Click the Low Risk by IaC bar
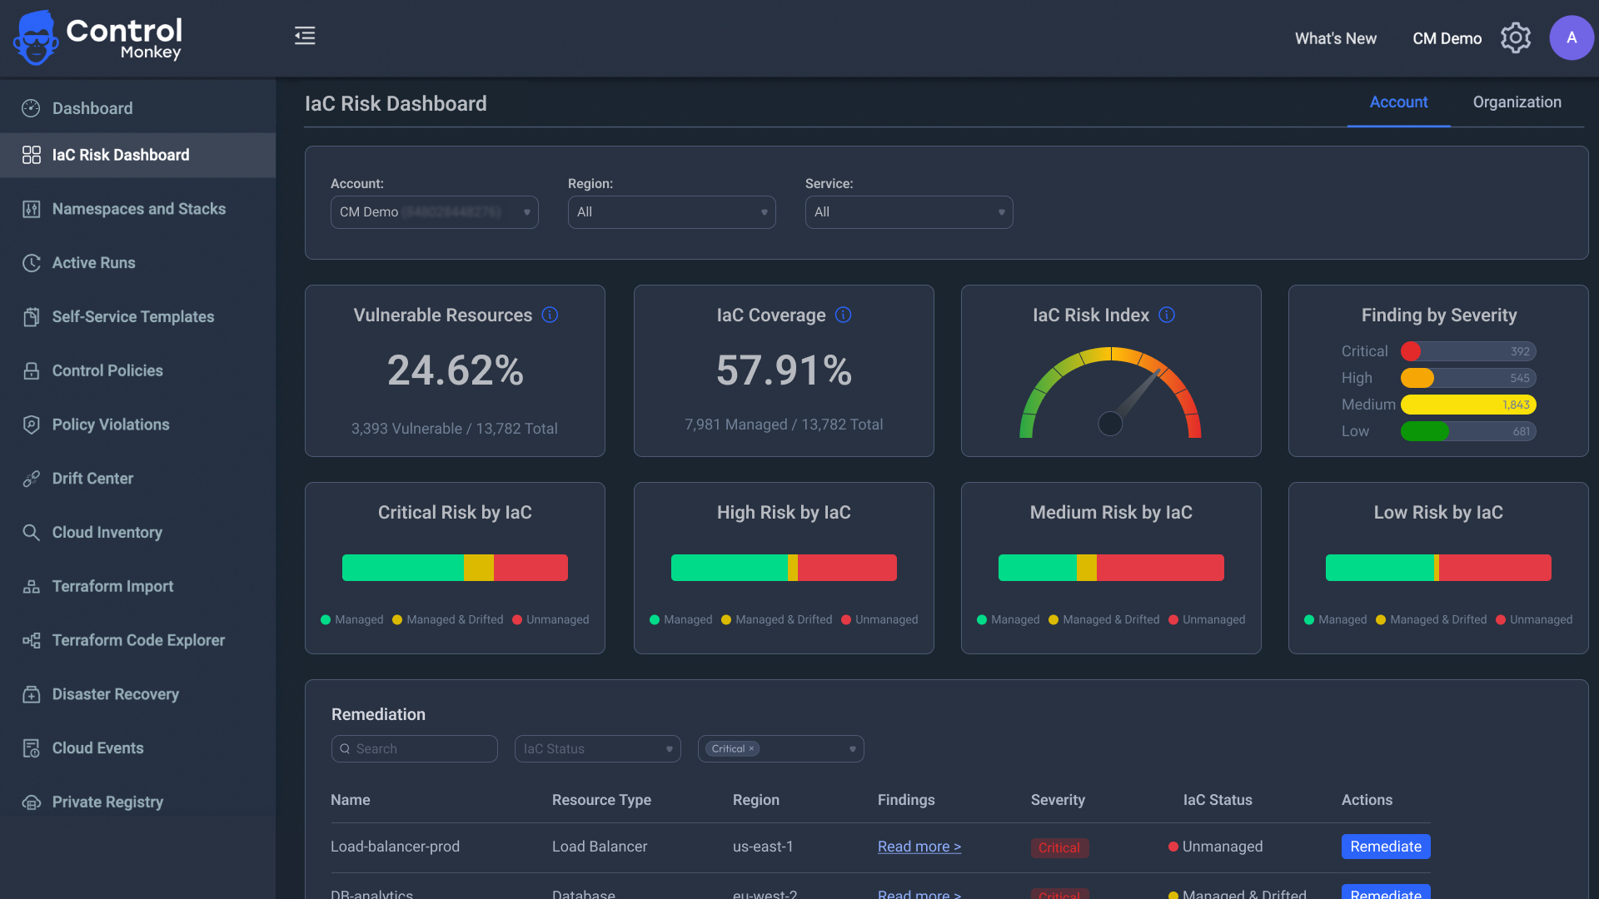 pos(1438,568)
